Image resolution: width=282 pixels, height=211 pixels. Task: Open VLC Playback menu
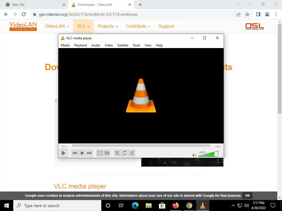pyautogui.click(x=81, y=45)
